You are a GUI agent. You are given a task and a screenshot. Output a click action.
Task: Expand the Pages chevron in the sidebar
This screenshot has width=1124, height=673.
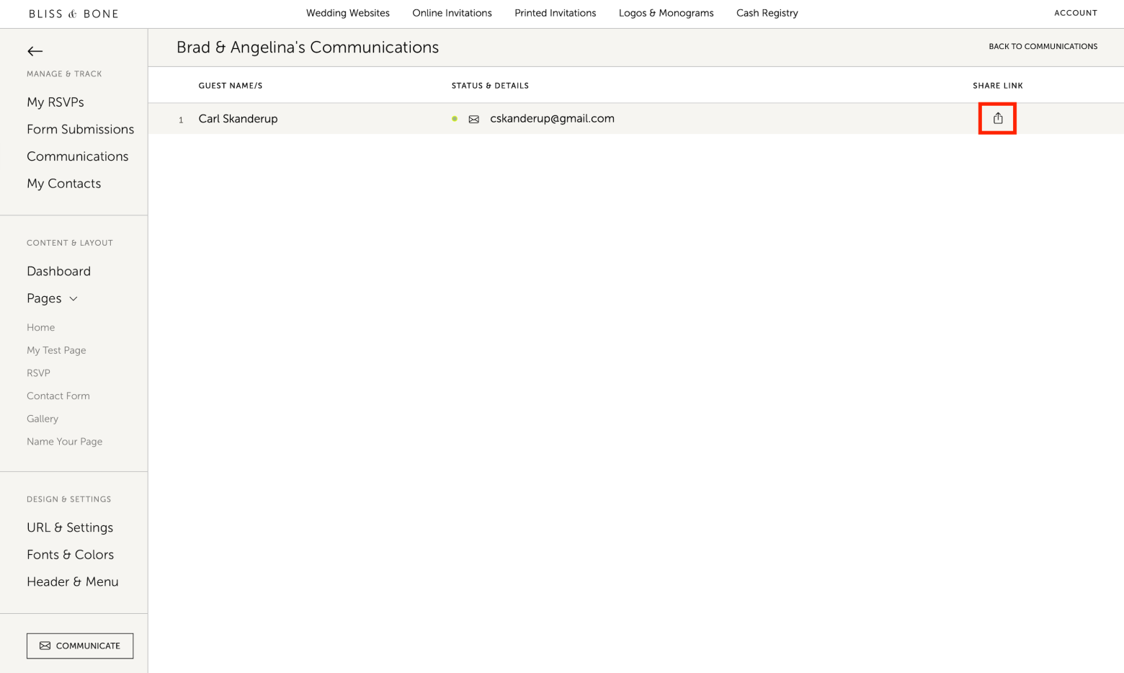[x=73, y=298]
